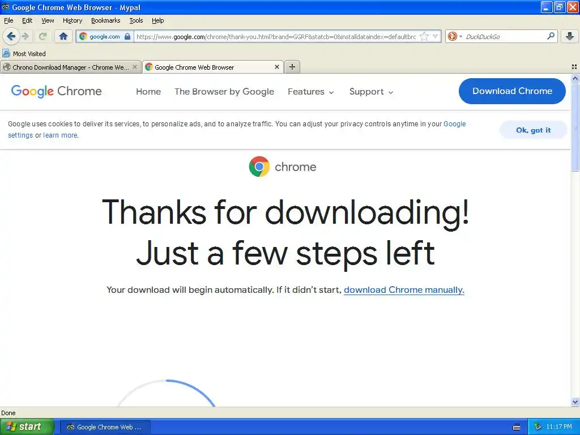Image resolution: width=580 pixels, height=435 pixels.
Task: Open the learn more cookie link
Action: (x=60, y=135)
